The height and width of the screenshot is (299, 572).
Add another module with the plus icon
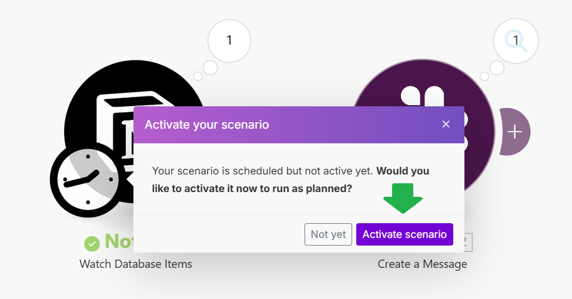(x=515, y=132)
